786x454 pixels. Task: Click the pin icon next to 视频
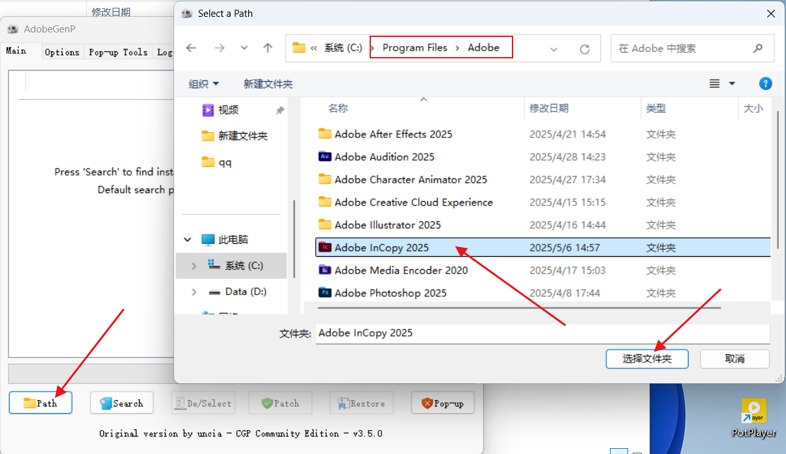[280, 110]
